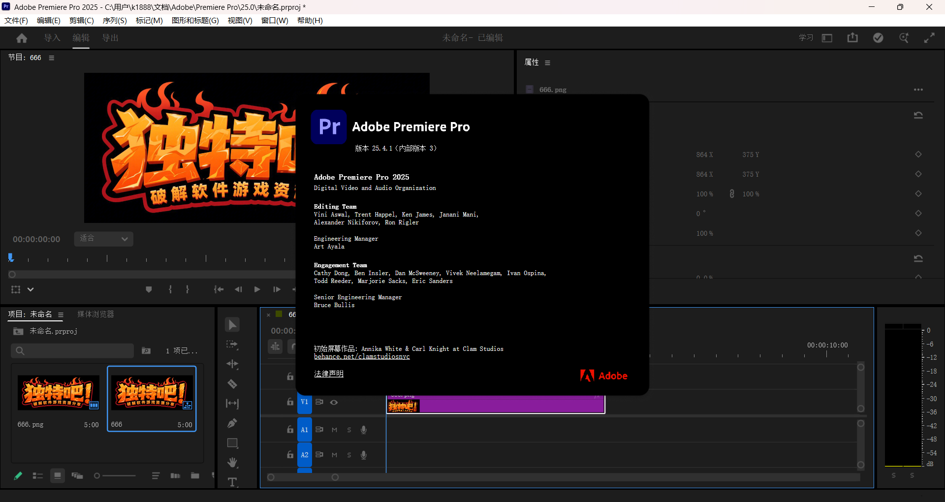The image size is (945, 502).
Task: Open the 节目: 666 panel menu
Action: pyautogui.click(x=52, y=58)
